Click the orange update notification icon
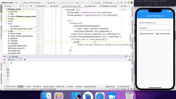176x99 pixels. [128, 3]
